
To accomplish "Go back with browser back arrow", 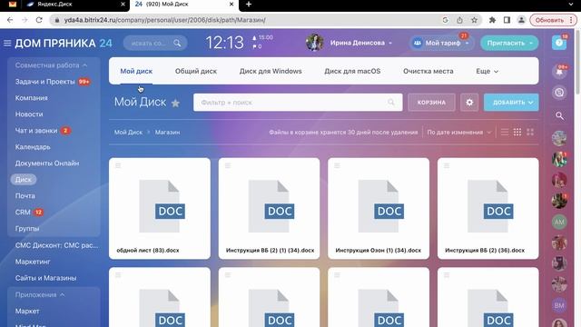I will tap(10, 20).
